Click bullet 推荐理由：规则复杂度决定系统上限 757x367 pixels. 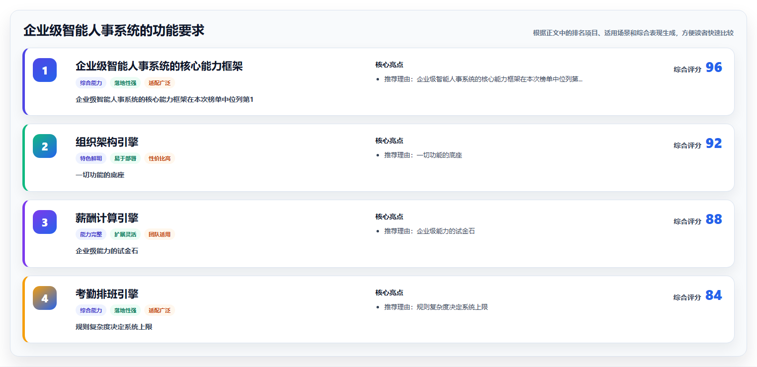[436, 307]
